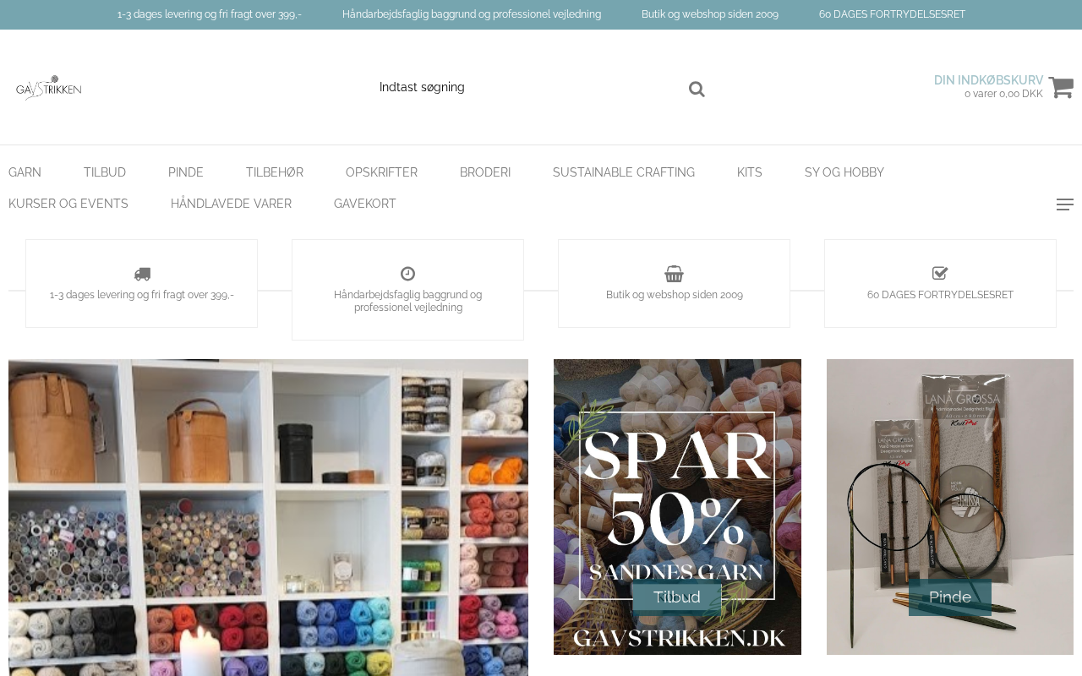Open the OPSKRIFTER category

coord(381,172)
